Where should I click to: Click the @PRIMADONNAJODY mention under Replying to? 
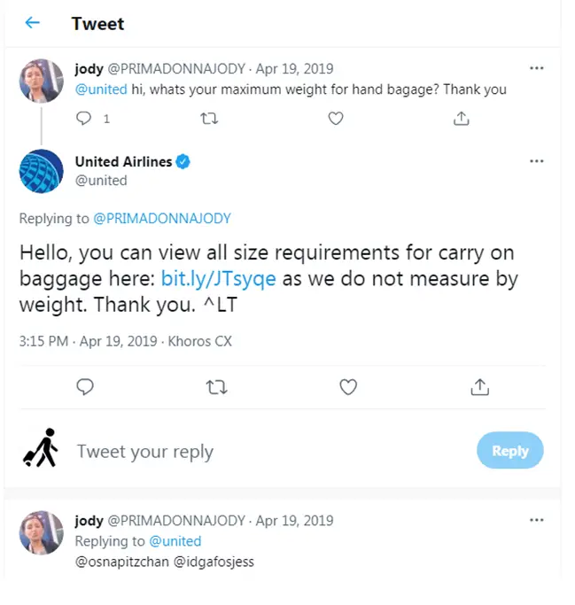pos(161,218)
